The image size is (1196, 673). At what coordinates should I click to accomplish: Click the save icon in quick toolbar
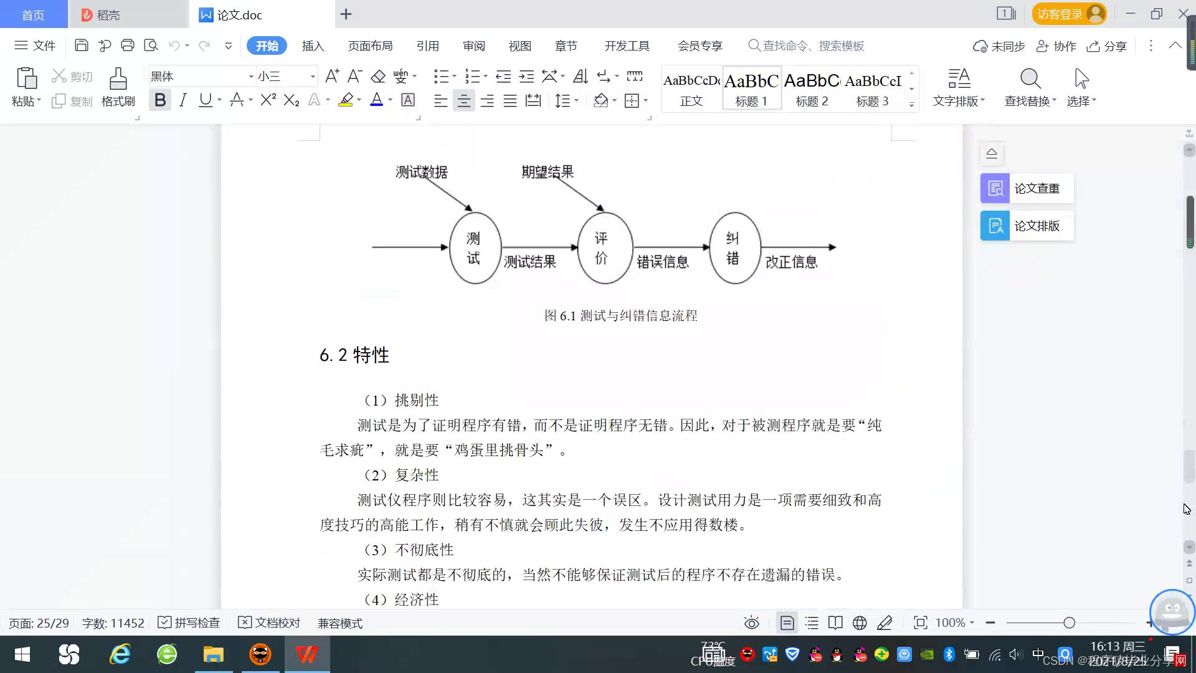point(81,45)
